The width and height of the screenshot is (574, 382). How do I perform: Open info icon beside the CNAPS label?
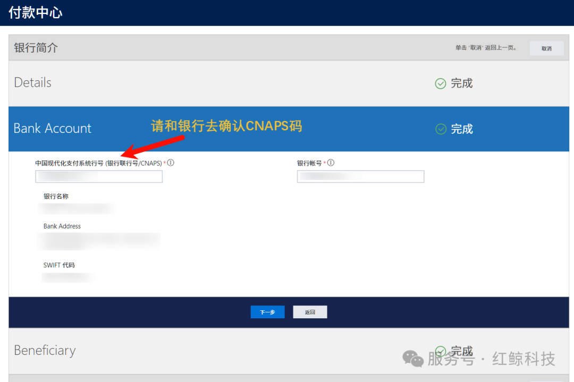click(171, 163)
